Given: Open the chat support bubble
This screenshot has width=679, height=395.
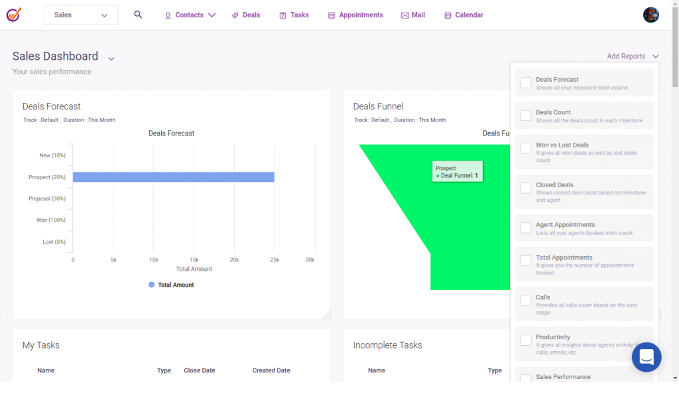Looking at the screenshot, I should (647, 357).
